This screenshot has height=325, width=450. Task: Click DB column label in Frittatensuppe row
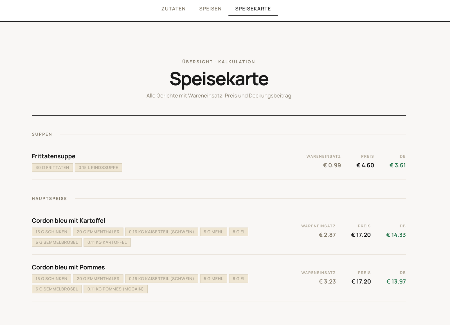pyautogui.click(x=403, y=156)
